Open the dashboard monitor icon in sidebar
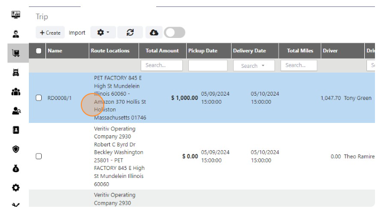This screenshot has height=210, width=383. pos(16,14)
